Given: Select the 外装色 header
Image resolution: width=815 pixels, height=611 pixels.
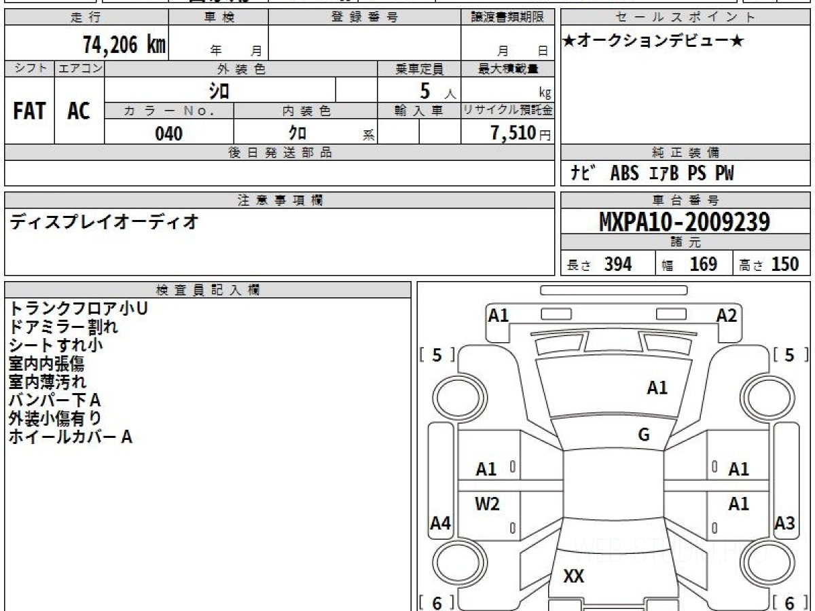Looking at the screenshot, I should coord(241,69).
